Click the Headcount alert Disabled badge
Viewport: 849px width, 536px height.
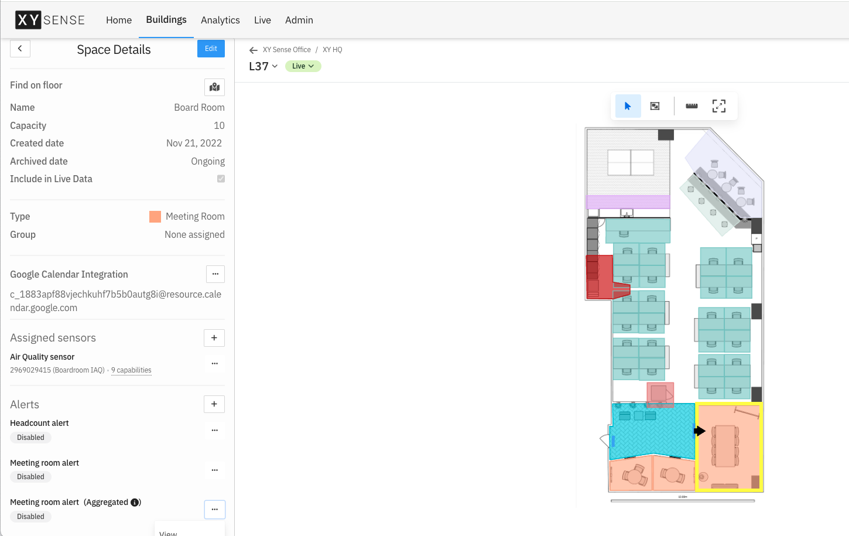[x=30, y=438]
